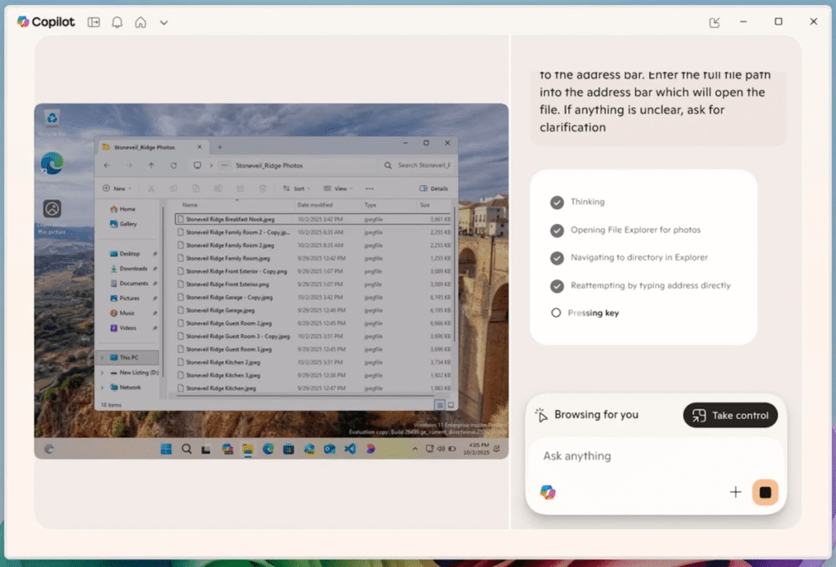Toggle the details view icon in Explorer status bar
This screenshot has height=567, width=836.
coord(438,404)
